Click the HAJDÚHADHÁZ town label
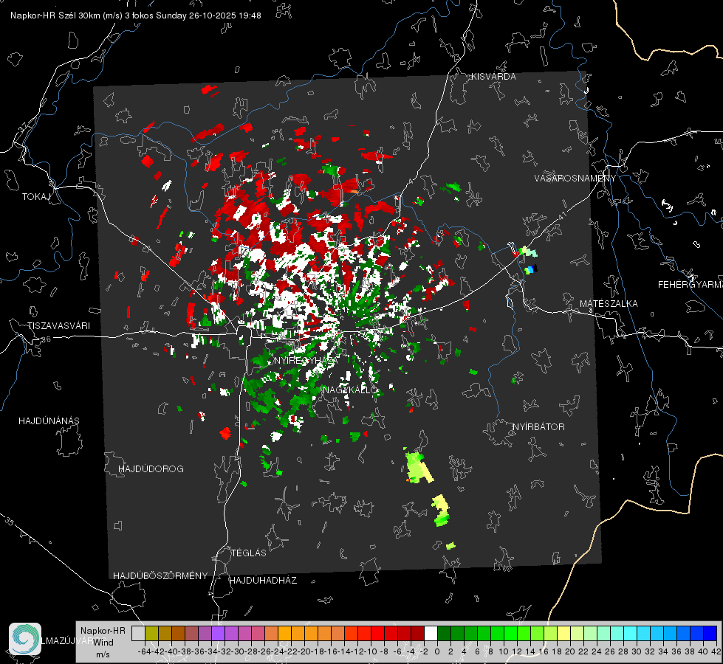The height and width of the screenshot is (664, 723). pyautogui.click(x=263, y=581)
